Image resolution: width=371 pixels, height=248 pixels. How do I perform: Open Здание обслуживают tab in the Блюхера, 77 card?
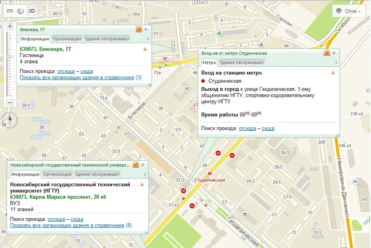pyautogui.click(x=107, y=39)
